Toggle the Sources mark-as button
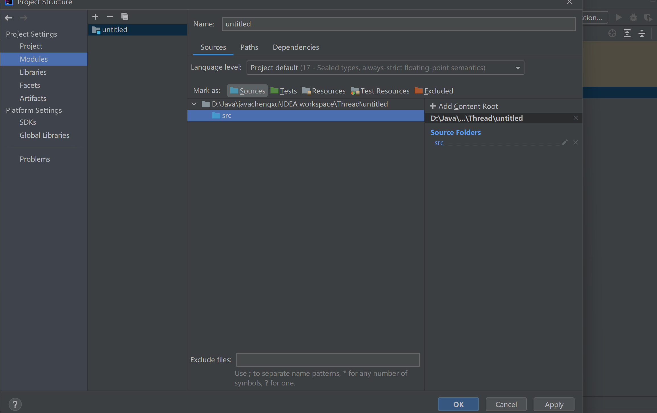The image size is (657, 413). [x=247, y=91]
